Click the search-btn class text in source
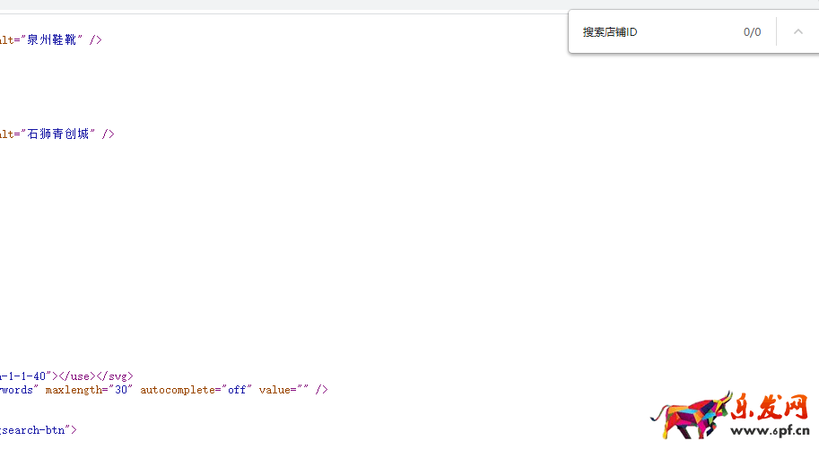This screenshot has height=449, width=819. point(34,430)
